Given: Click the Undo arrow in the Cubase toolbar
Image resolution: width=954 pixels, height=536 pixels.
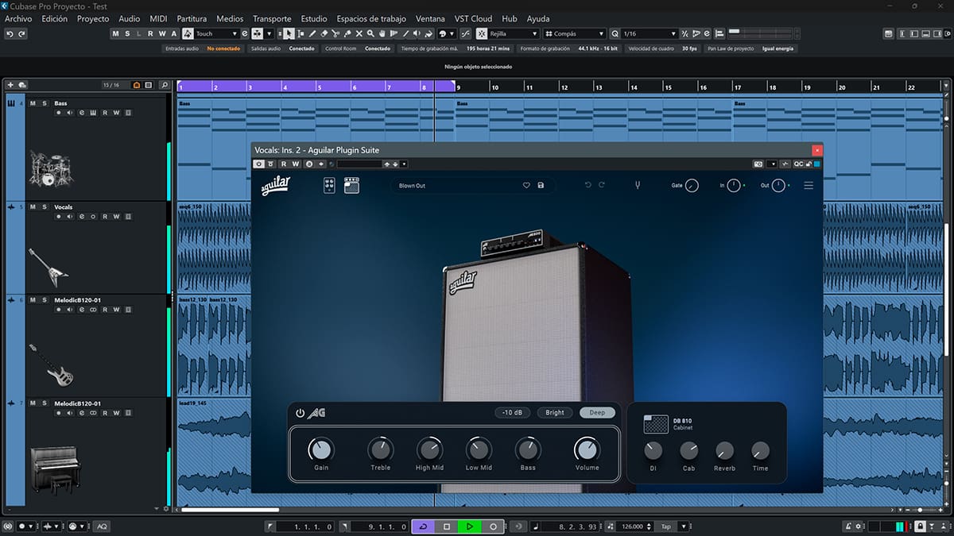Looking at the screenshot, I should pyautogui.click(x=10, y=33).
